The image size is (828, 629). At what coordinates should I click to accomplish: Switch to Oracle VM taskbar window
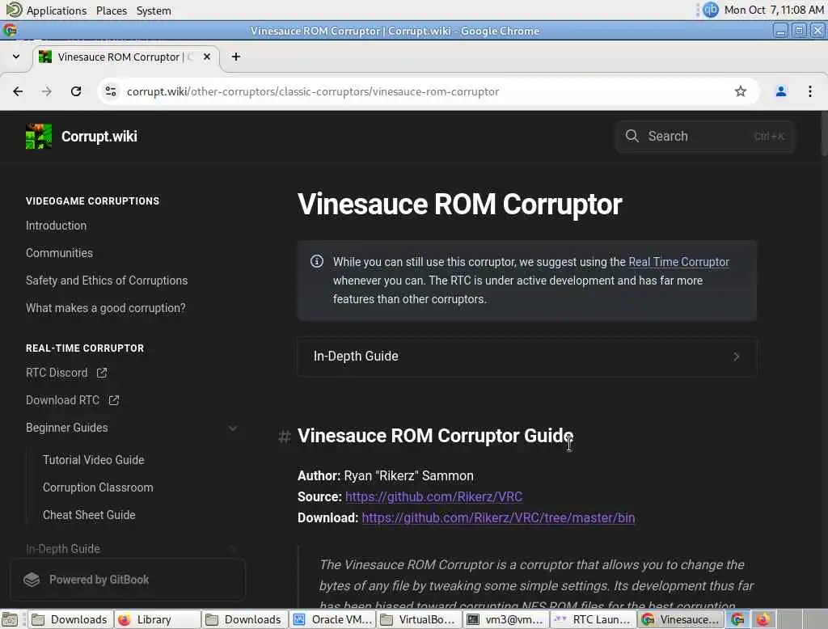332,619
